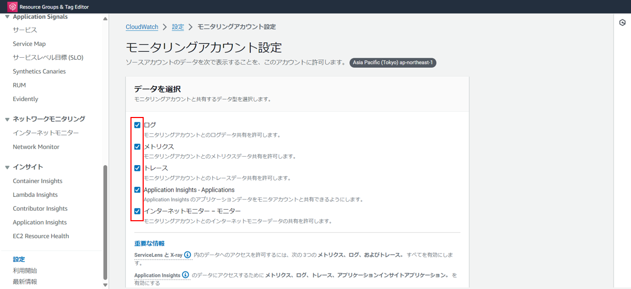
Task: Toggle Application Insights - Applications checkbox
Action: (137, 189)
